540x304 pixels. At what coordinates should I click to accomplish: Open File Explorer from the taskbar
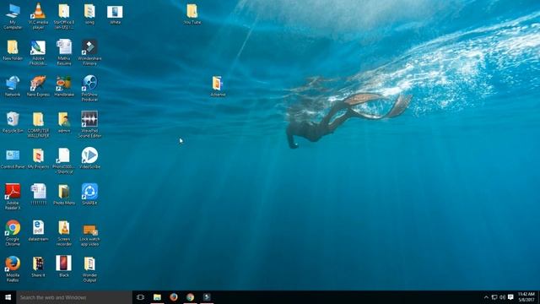pos(157,297)
